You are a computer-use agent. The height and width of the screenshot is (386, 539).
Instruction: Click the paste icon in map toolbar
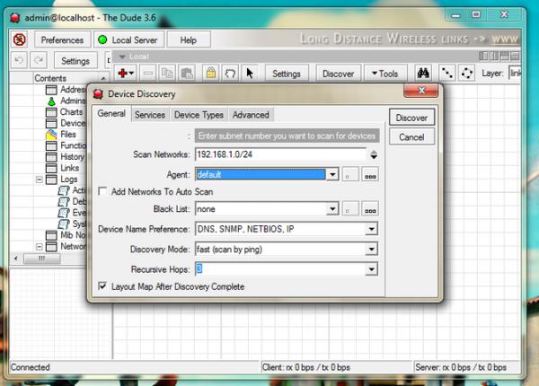(x=189, y=74)
